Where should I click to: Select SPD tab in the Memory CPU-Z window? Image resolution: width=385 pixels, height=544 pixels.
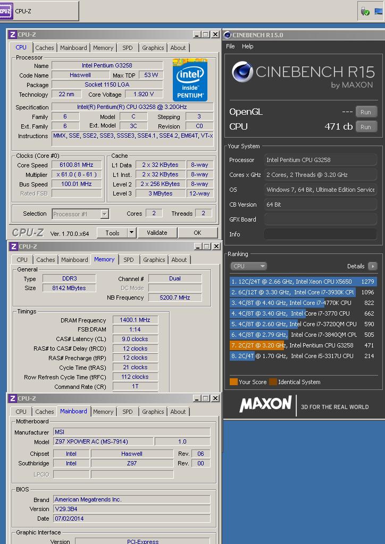coord(129,260)
